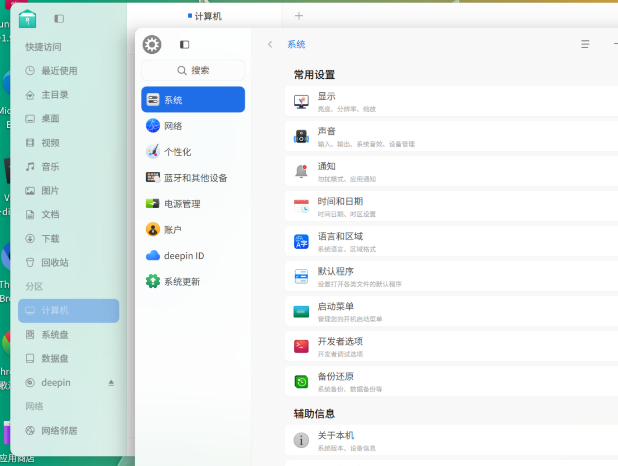This screenshot has width=618, height=466.
Task: Switch to the 计算机 tab
Action: click(x=205, y=16)
